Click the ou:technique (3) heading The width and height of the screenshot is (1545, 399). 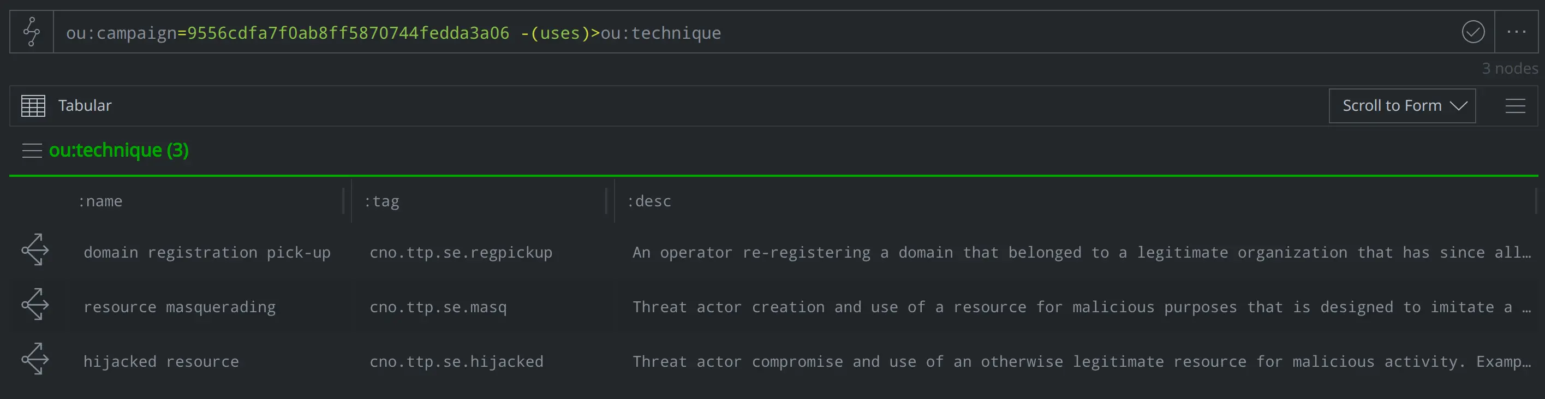coord(119,150)
